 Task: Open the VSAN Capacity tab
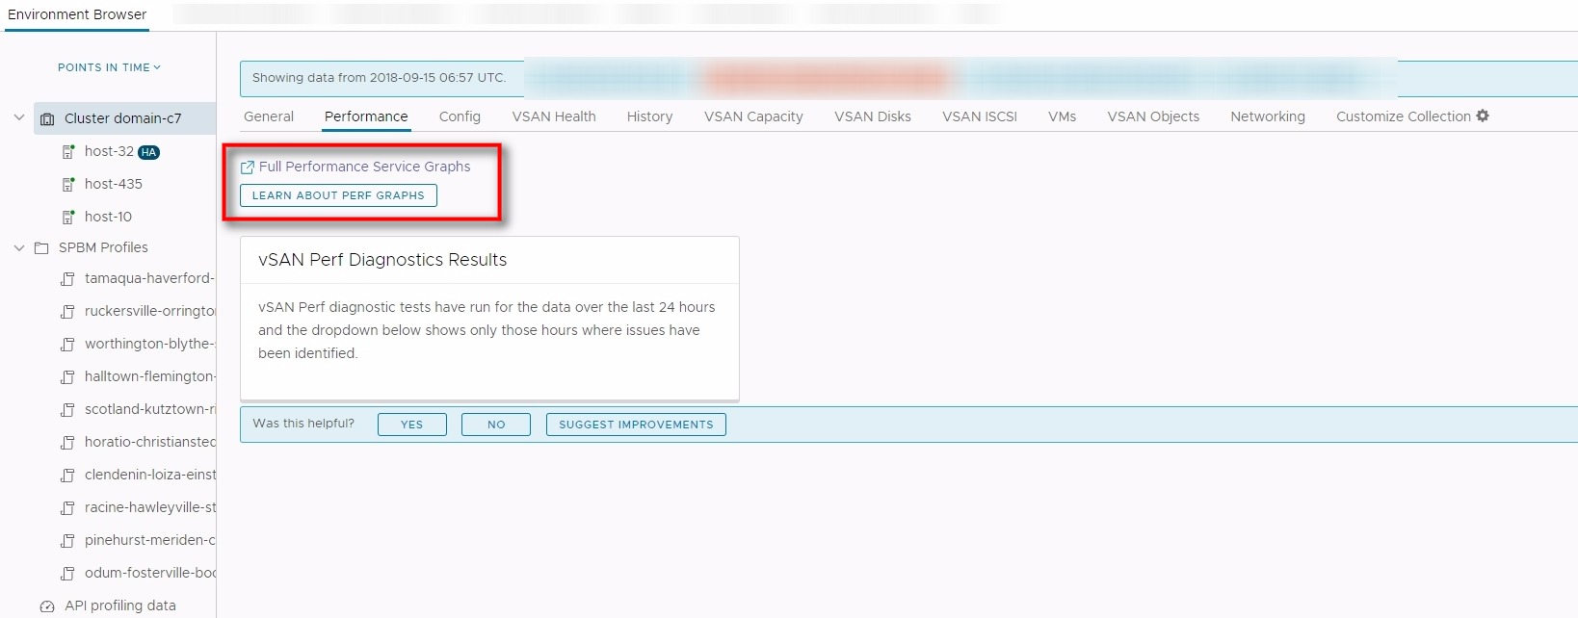click(x=752, y=116)
